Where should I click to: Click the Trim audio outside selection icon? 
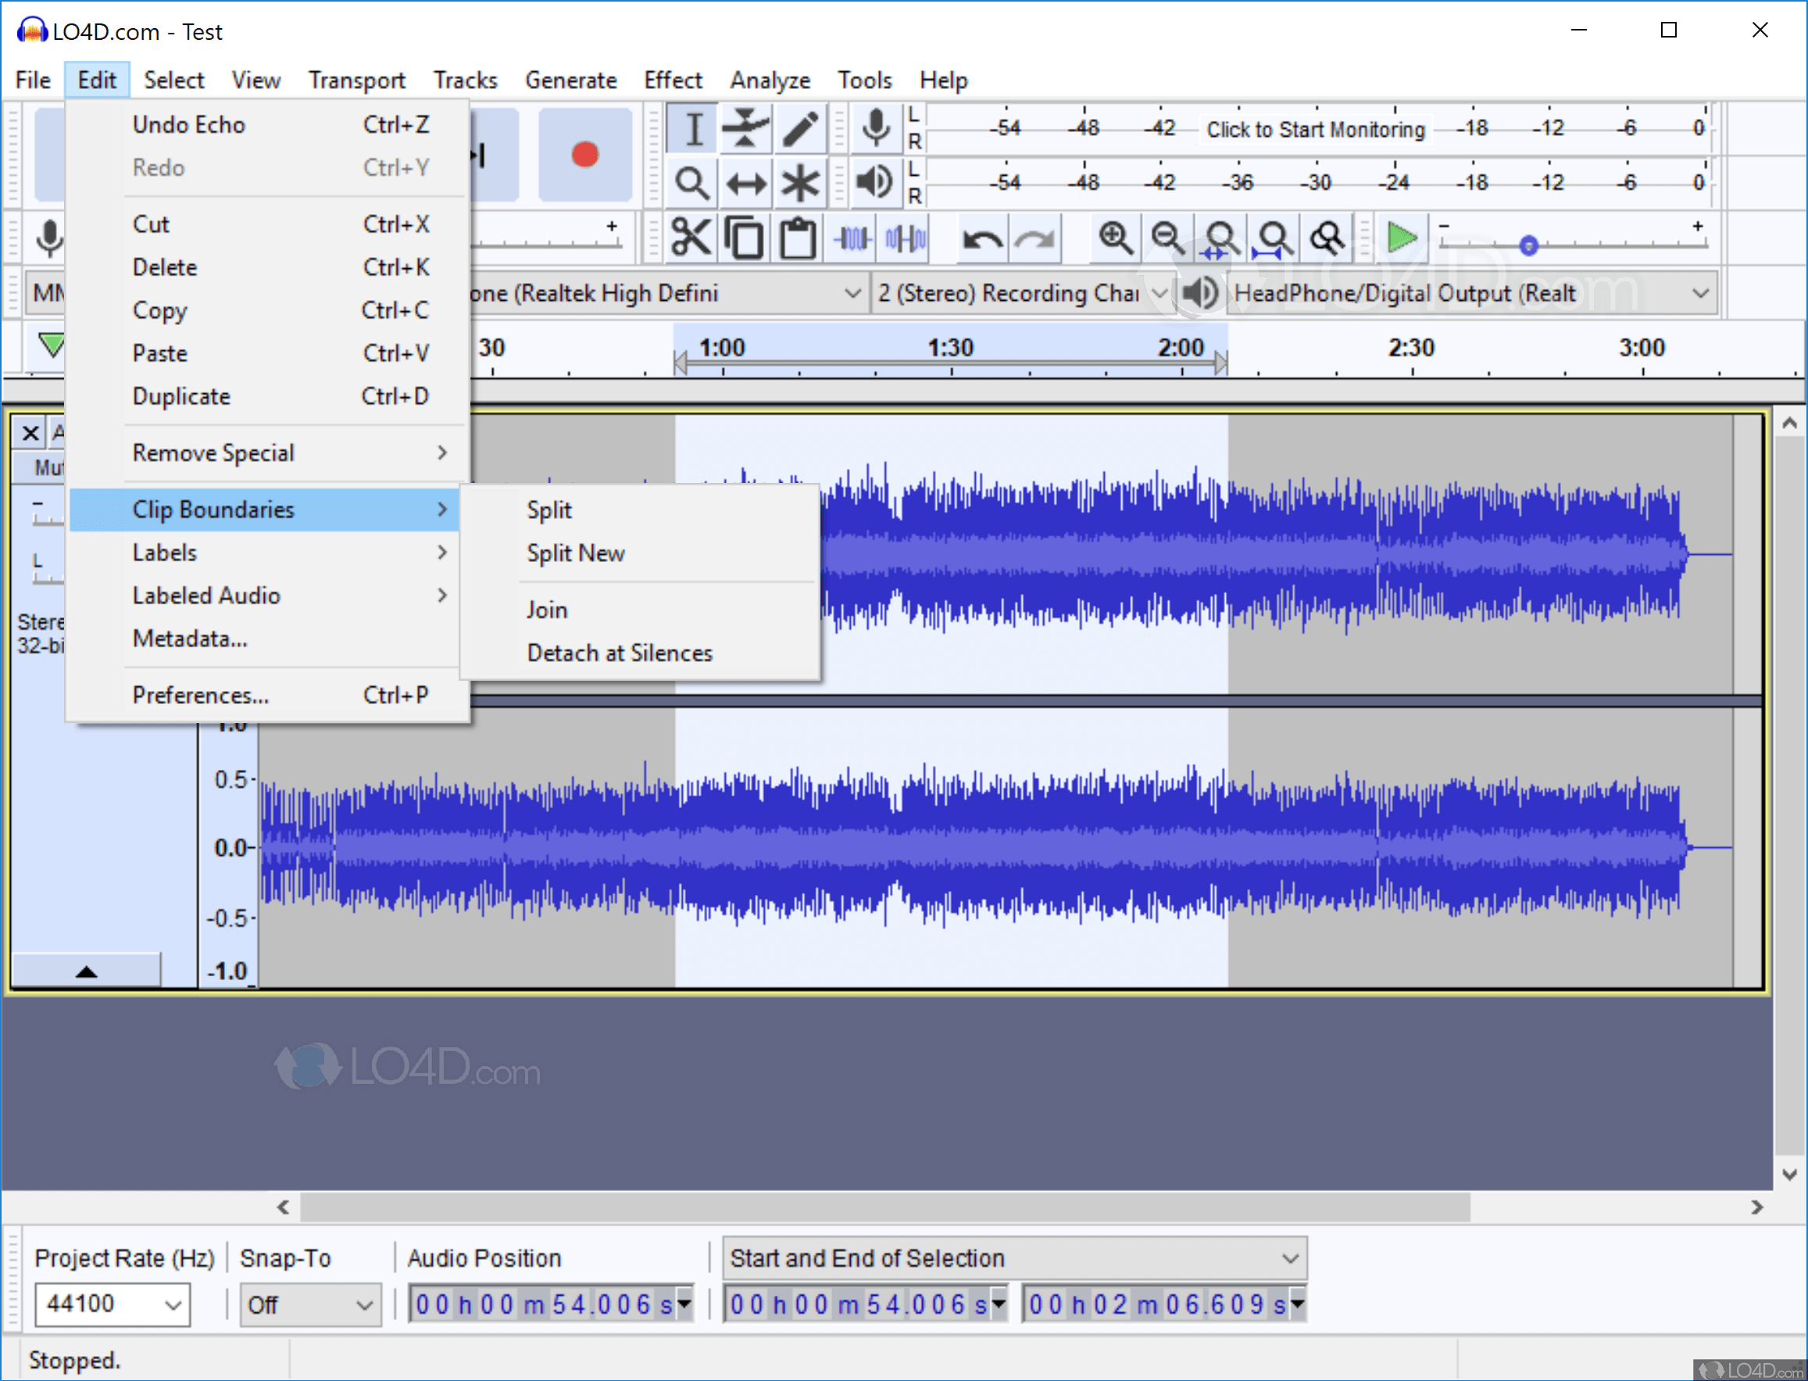(x=852, y=239)
